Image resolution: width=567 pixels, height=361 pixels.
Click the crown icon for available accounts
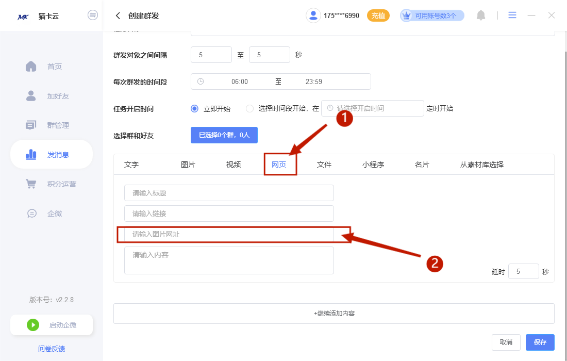(407, 15)
